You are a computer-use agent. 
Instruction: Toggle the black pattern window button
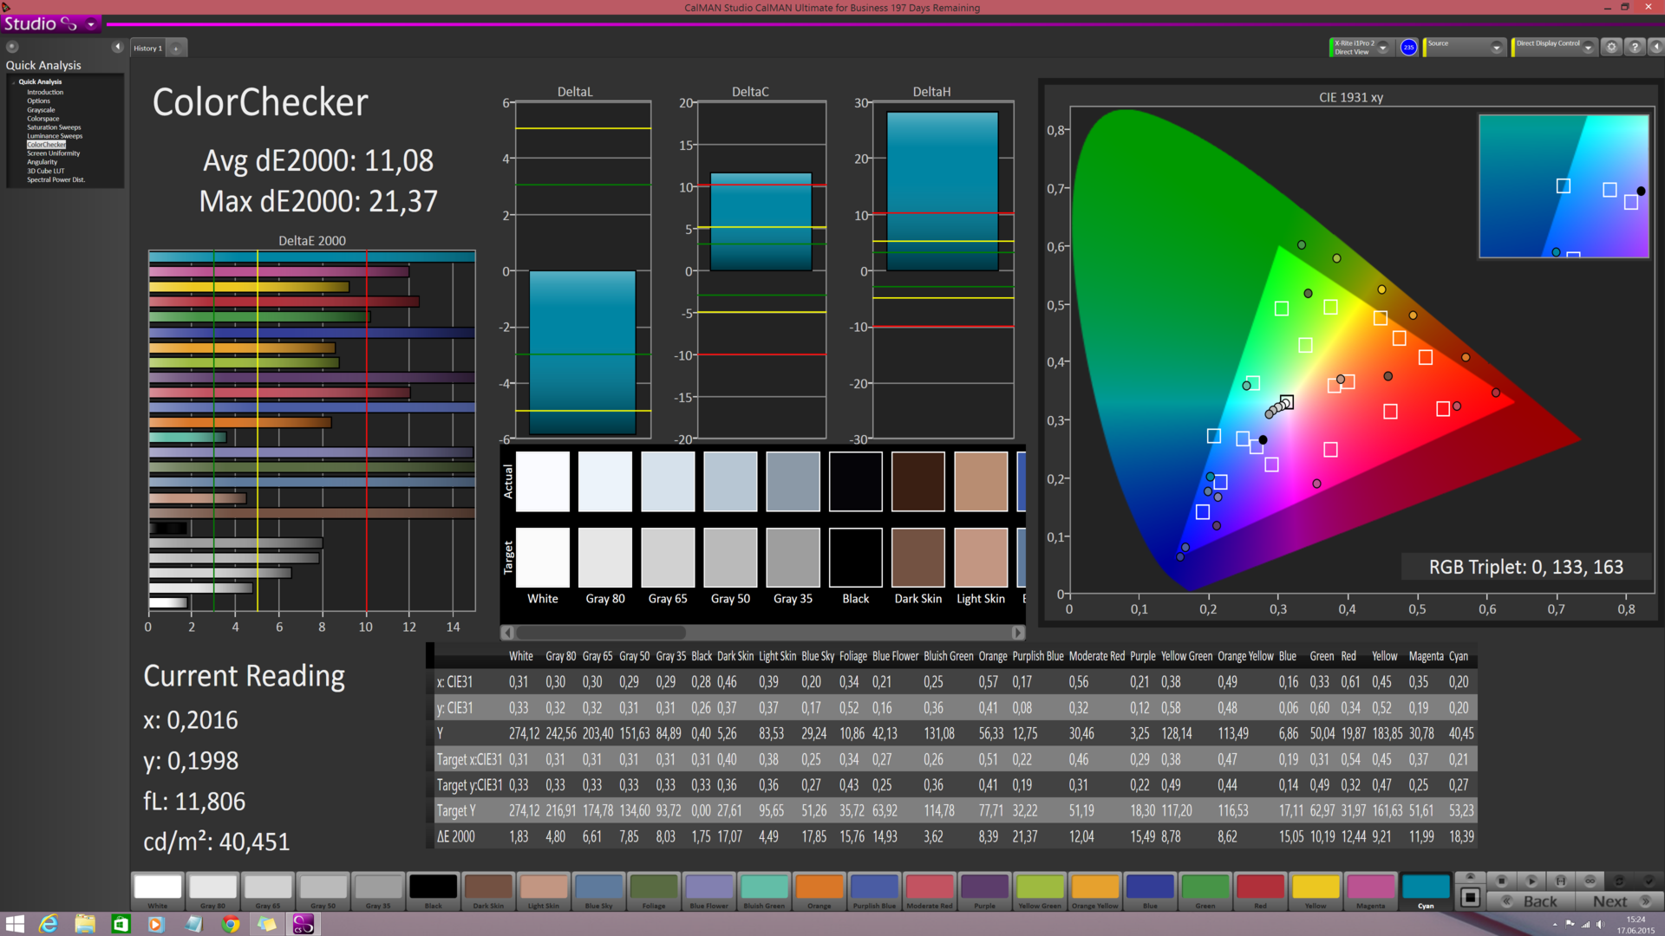click(1470, 898)
